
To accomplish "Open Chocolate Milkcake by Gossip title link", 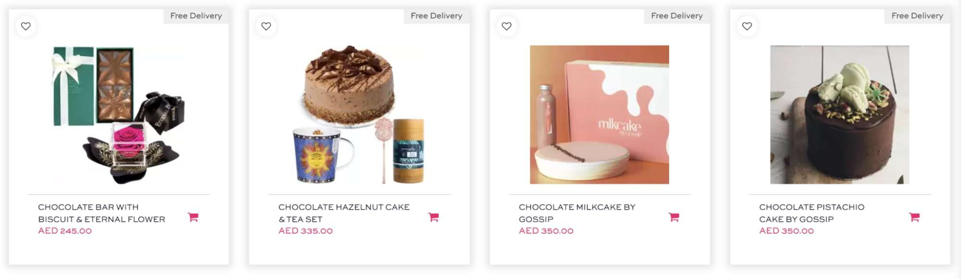I will (577, 213).
